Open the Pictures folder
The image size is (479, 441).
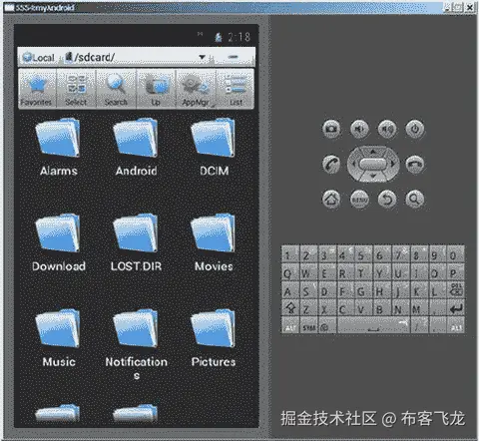coord(214,338)
